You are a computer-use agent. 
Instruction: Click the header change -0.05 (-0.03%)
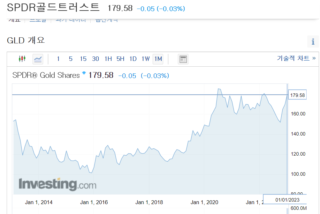pyautogui.click(x=161, y=9)
